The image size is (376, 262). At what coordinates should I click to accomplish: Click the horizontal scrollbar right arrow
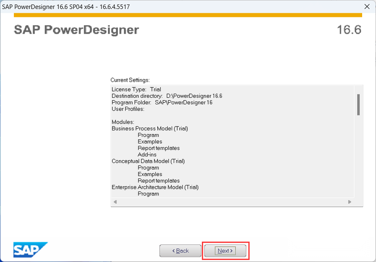coord(350,202)
